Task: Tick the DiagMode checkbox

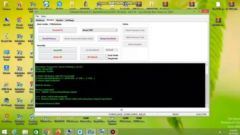Action: 106,58
